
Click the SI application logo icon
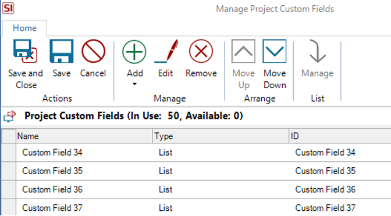[x=8, y=8]
